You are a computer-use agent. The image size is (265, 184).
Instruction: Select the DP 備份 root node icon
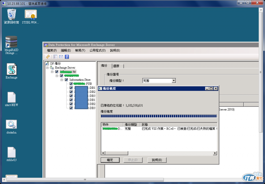[x=47, y=64]
